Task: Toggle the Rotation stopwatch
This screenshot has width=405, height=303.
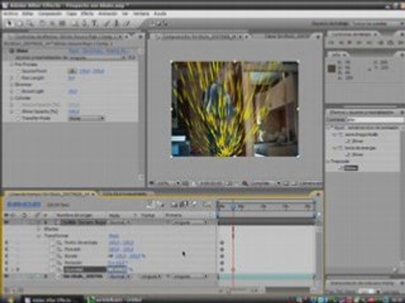Action: tap(59, 263)
